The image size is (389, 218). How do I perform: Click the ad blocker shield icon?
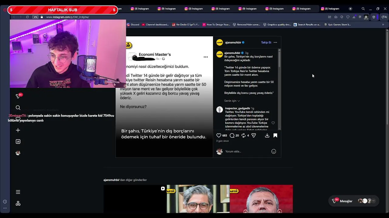click(x=342, y=17)
